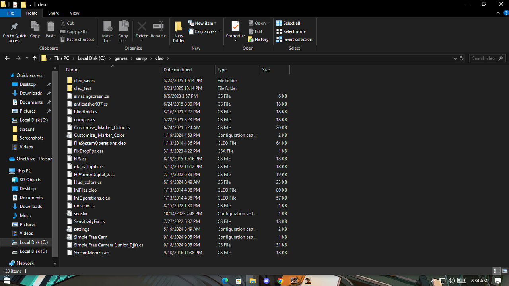509x286 pixels.
Task: Go forward in folder history
Action: [x=18, y=58]
